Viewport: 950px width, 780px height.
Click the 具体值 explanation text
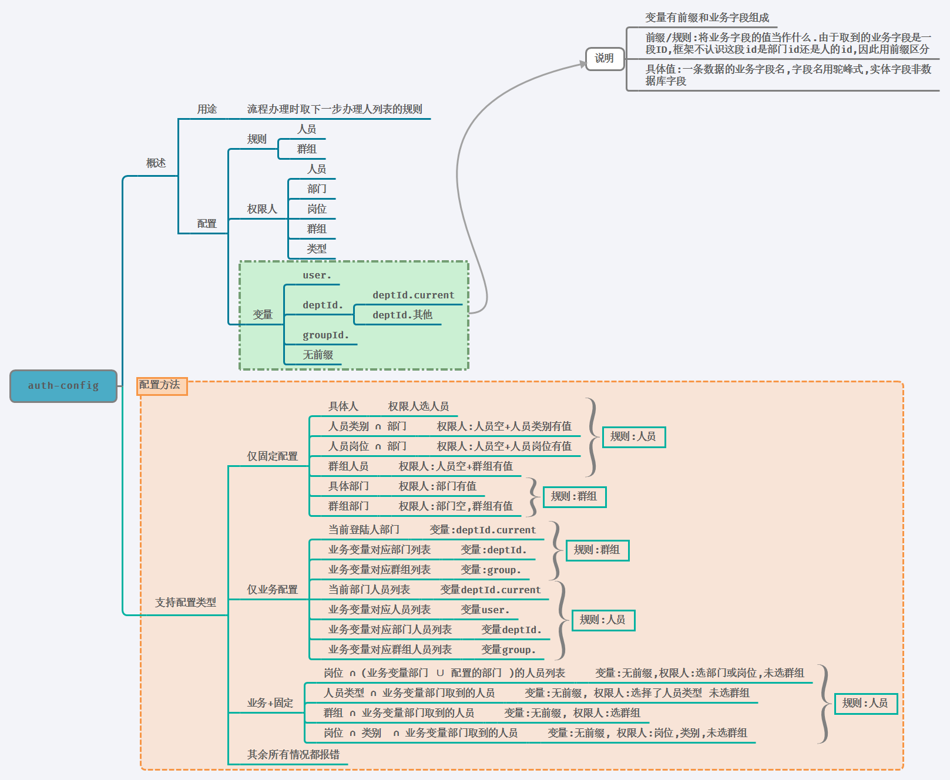788,75
